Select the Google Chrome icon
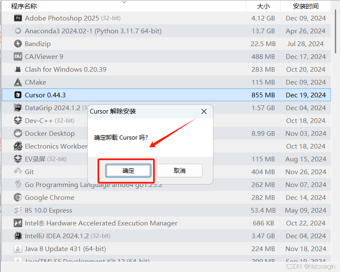Screen dimensions: 340x272 click(x=18, y=197)
